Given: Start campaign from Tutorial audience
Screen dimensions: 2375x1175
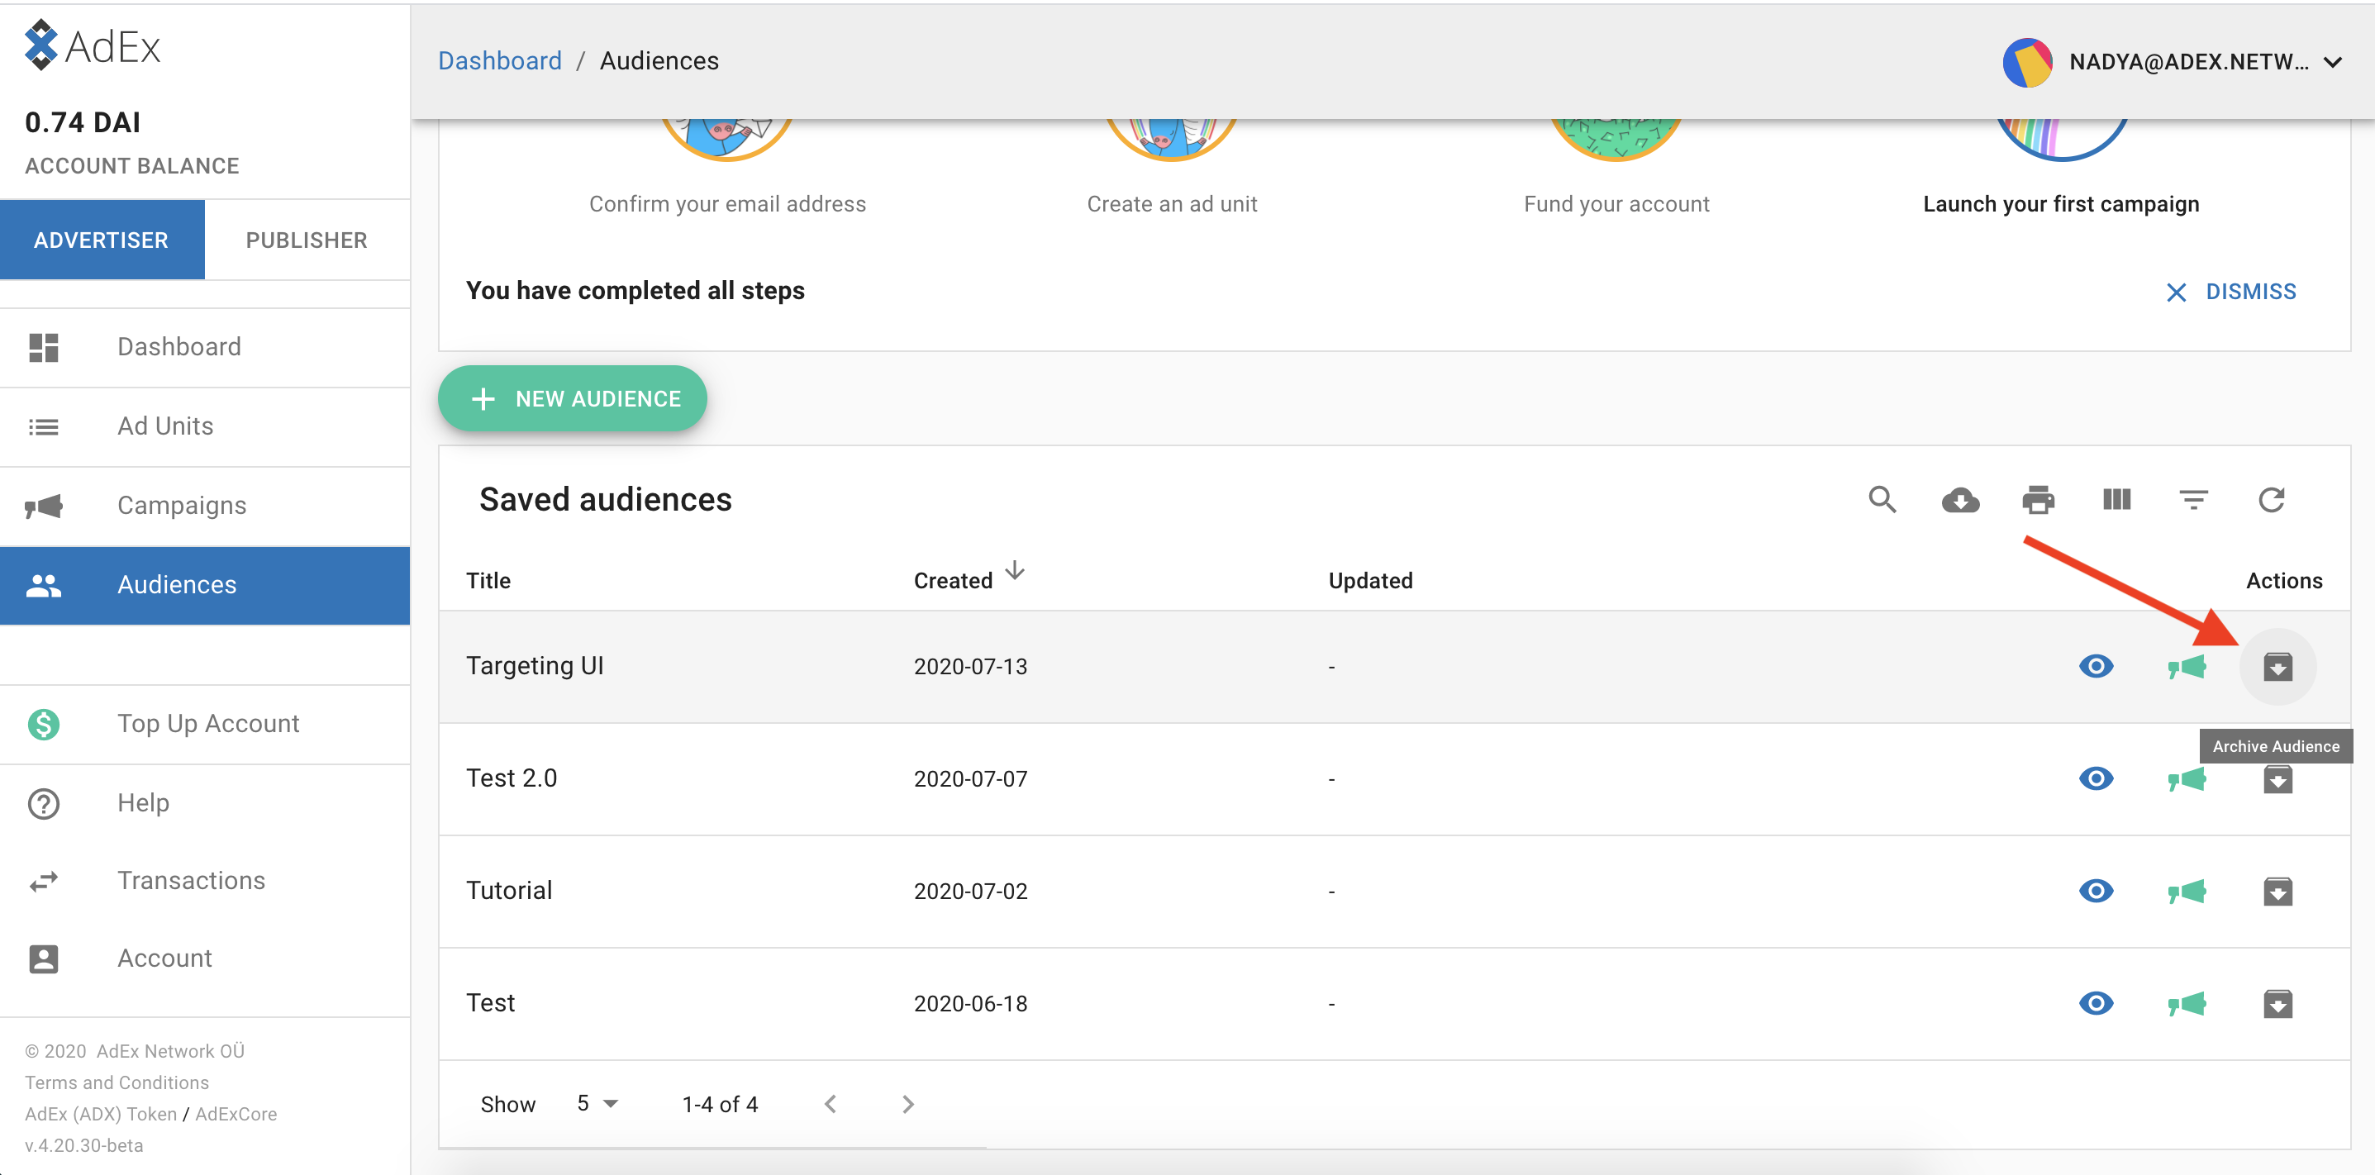Looking at the screenshot, I should [x=2186, y=891].
